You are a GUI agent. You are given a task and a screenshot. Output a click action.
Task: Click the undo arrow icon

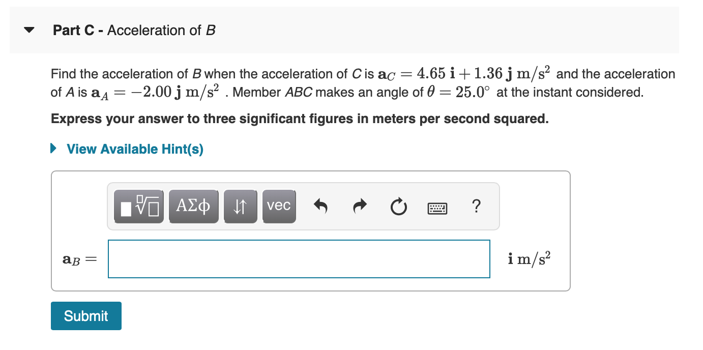[x=321, y=206]
